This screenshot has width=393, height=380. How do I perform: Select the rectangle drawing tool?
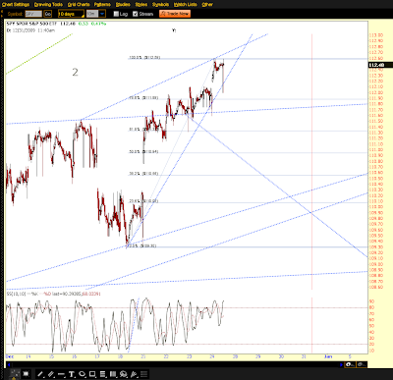tap(92, 374)
